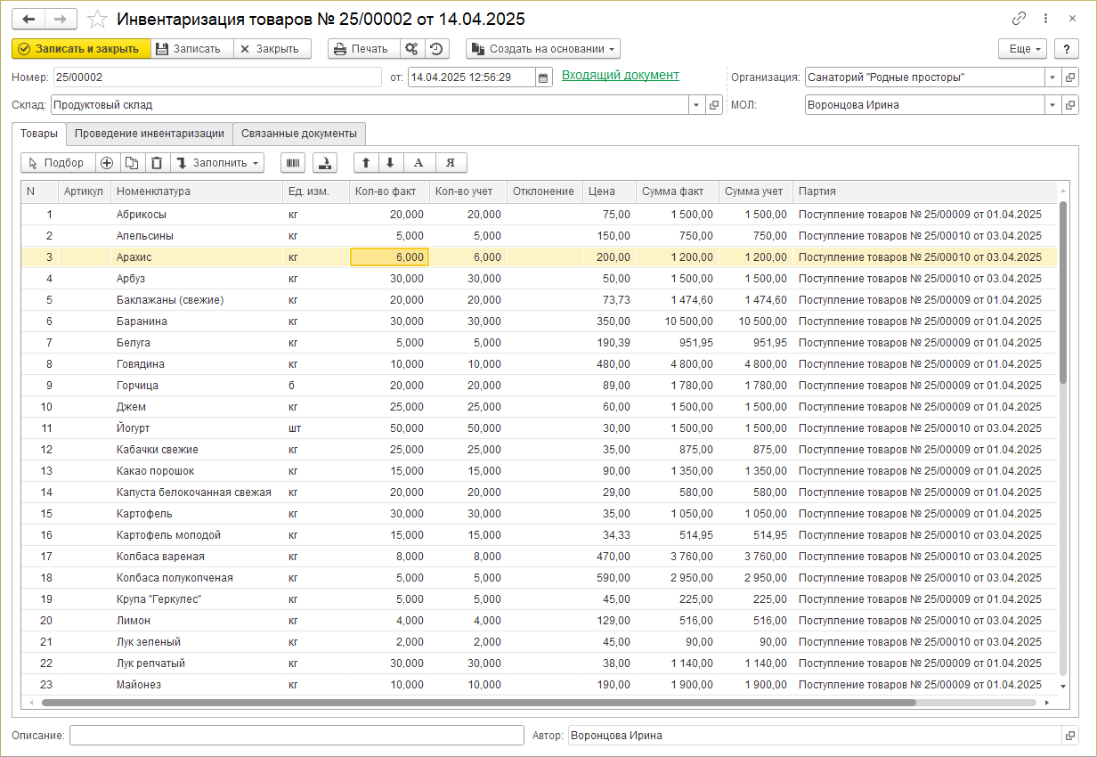
Task: Click the barcode scan icon in table toolbar
Action: click(x=292, y=163)
